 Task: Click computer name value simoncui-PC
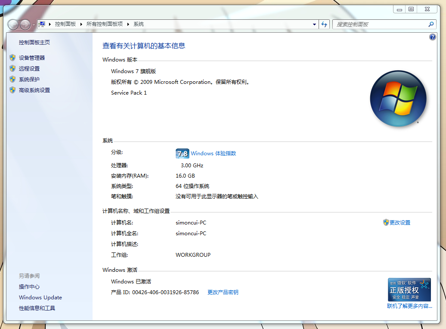(x=191, y=223)
